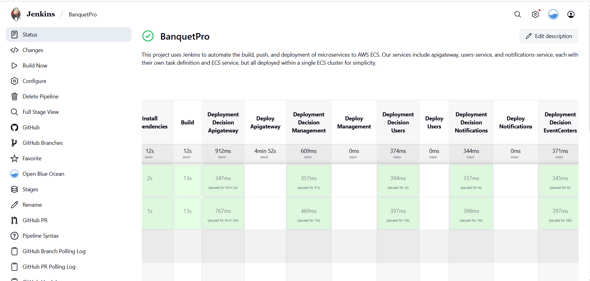The image size is (590, 281).
Task: Click the Edit description button
Action: point(549,36)
